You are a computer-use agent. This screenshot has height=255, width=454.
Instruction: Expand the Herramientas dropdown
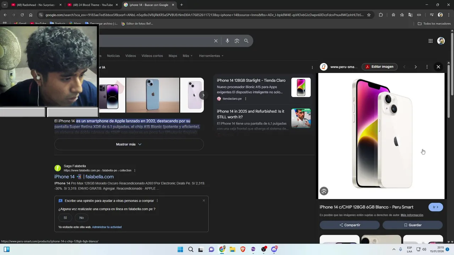tap(211, 56)
